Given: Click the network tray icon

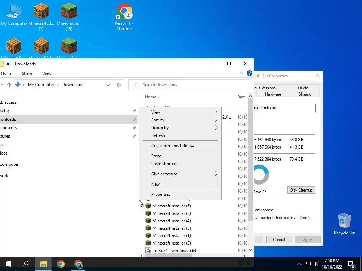Looking at the screenshot, I should click(308, 264).
